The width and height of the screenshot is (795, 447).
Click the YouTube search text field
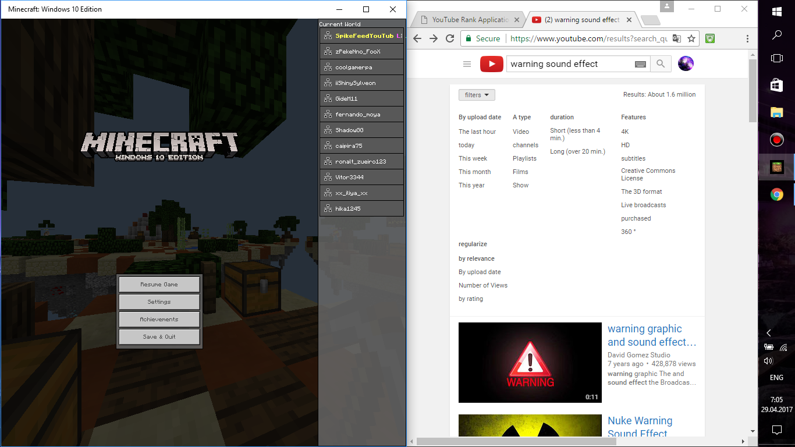[x=569, y=64]
